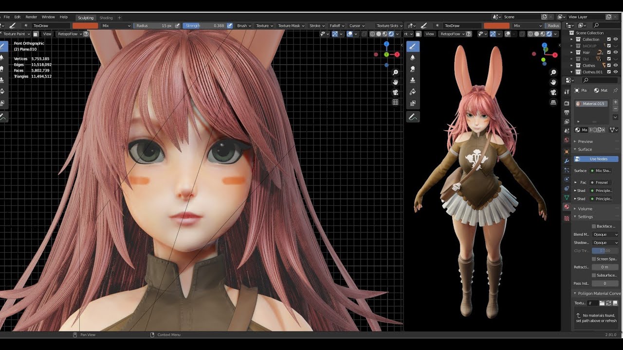This screenshot has width=623, height=350.
Task: Click the remove material slot minus button
Action: tap(615, 109)
